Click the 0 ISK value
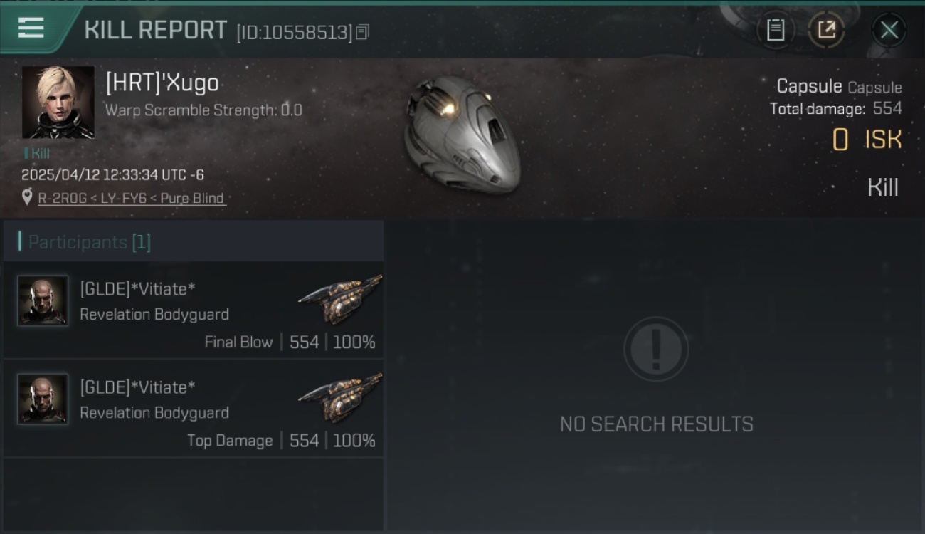The width and height of the screenshot is (925, 534). 867,140
